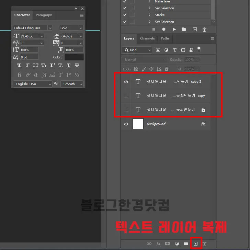This screenshot has height=250, width=250.
Task: Play the selected action
Action: pos(174,29)
